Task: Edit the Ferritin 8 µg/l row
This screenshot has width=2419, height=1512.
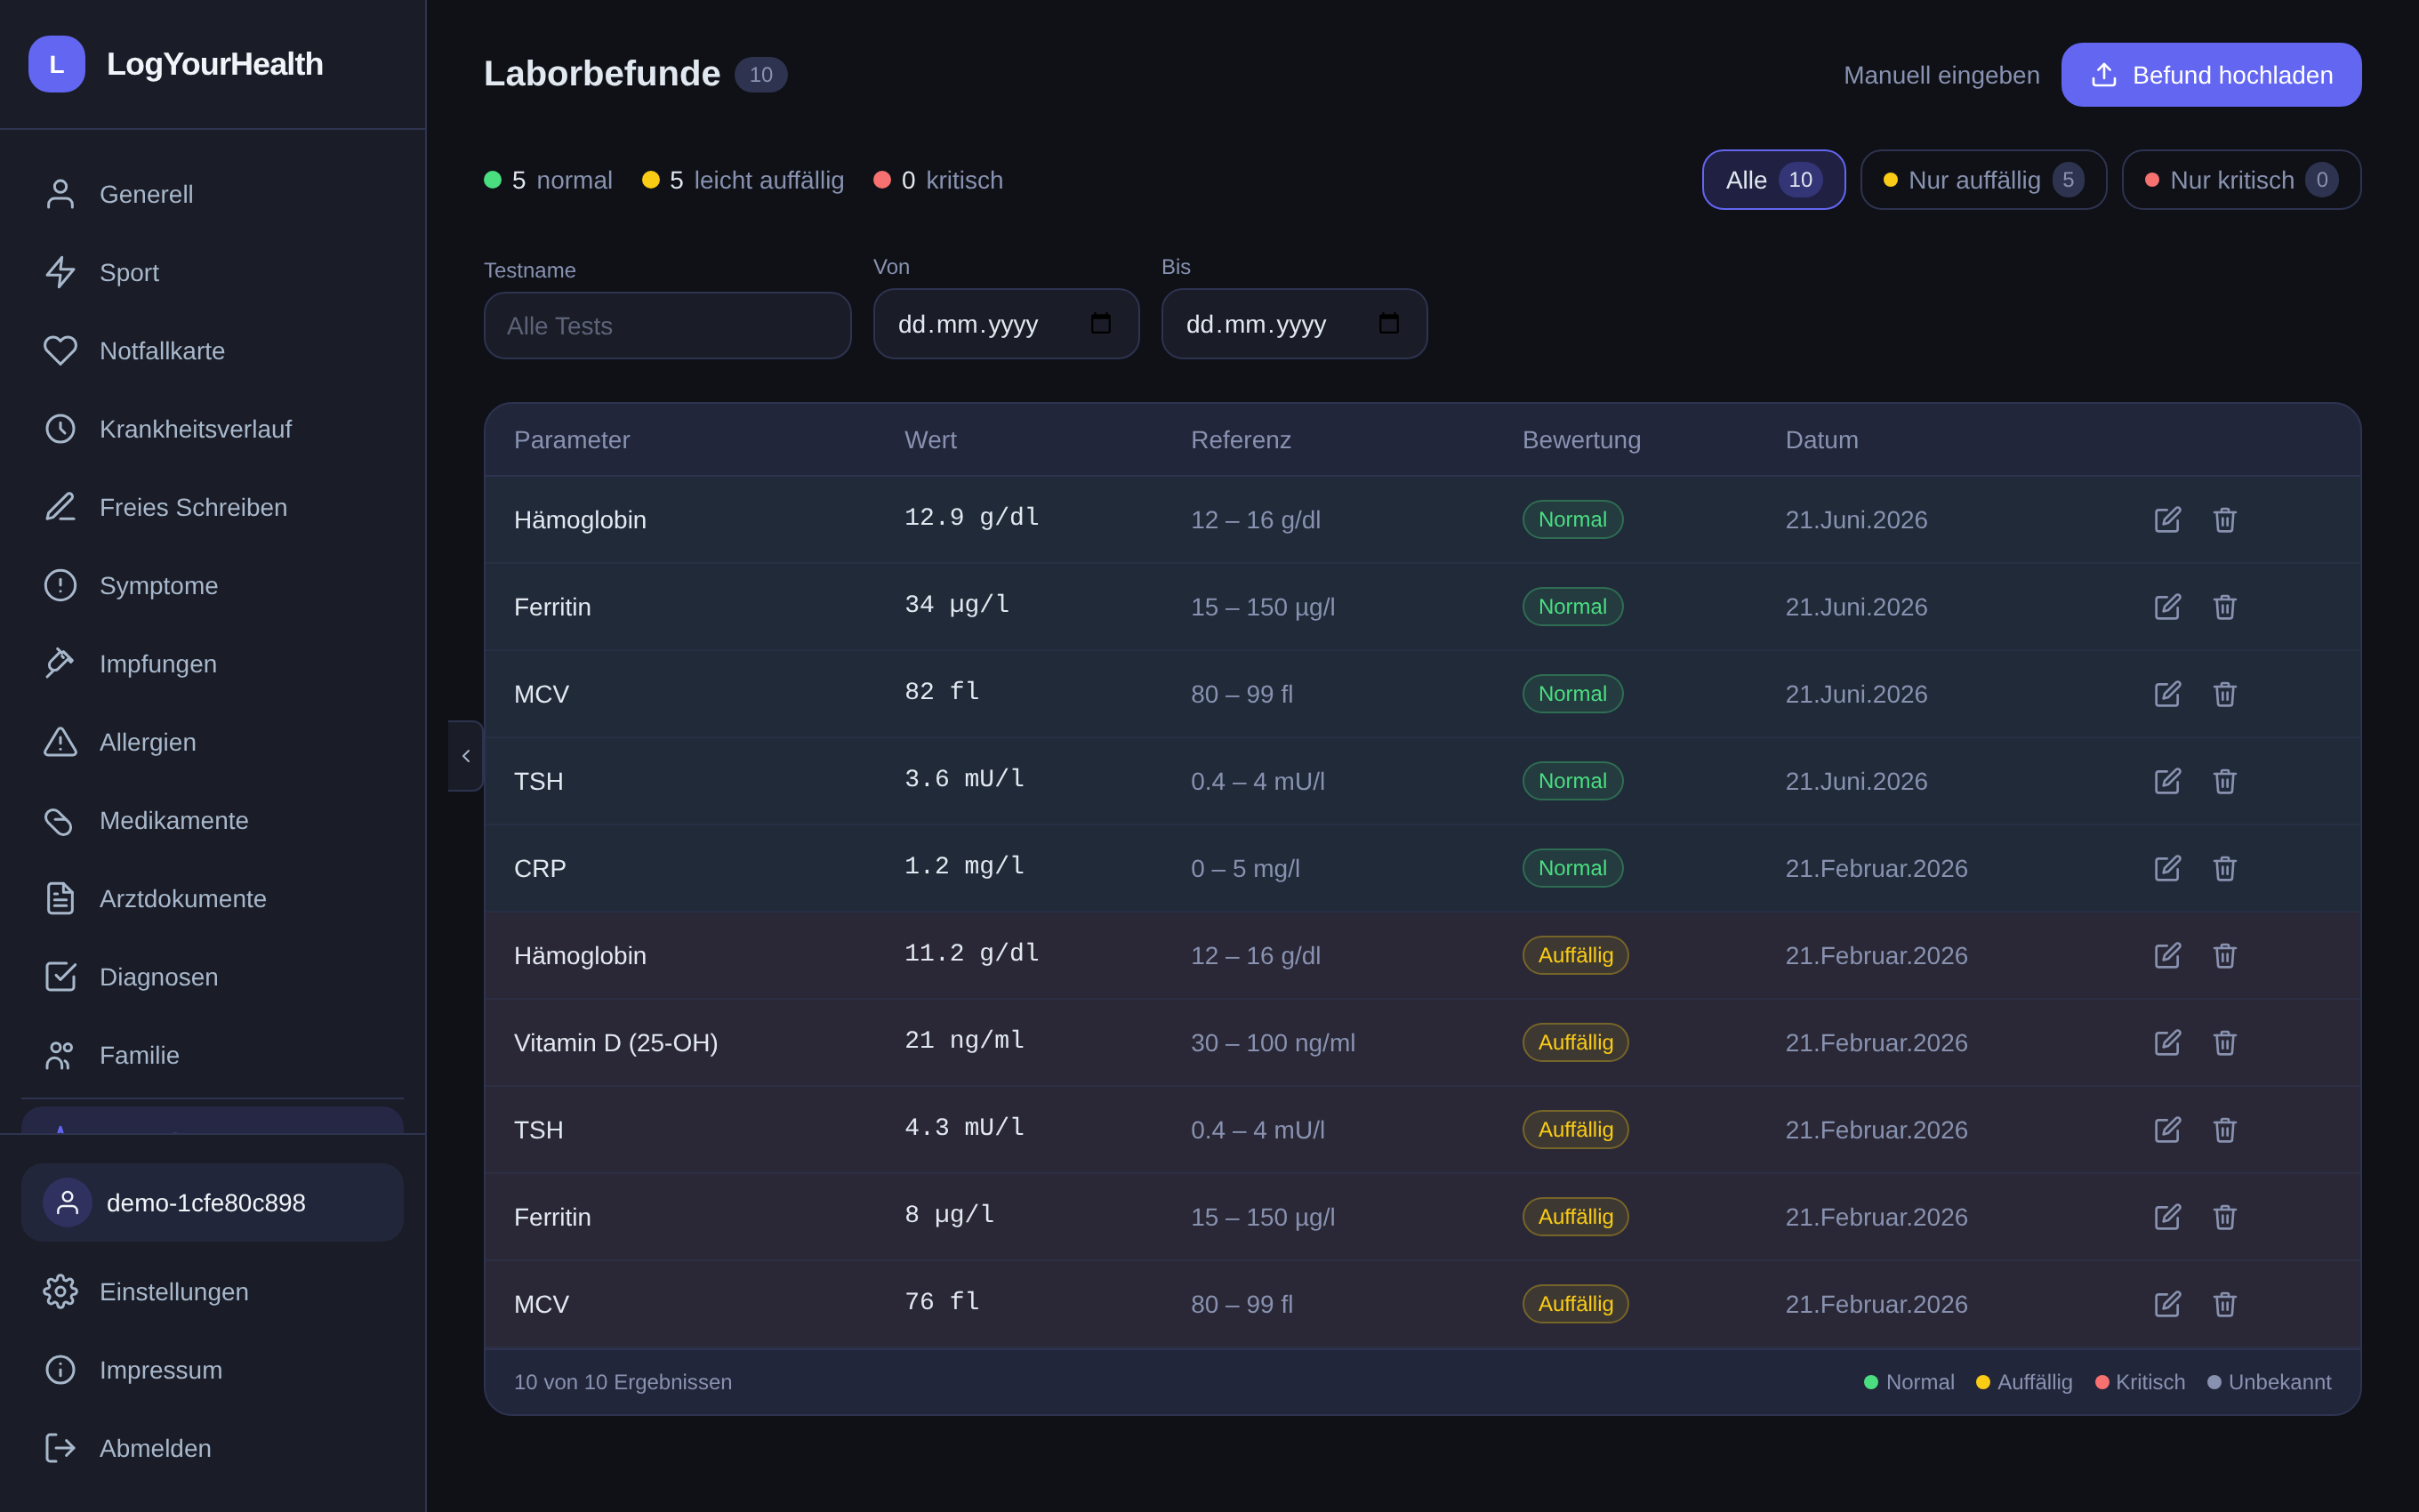Action: (x=2167, y=1216)
